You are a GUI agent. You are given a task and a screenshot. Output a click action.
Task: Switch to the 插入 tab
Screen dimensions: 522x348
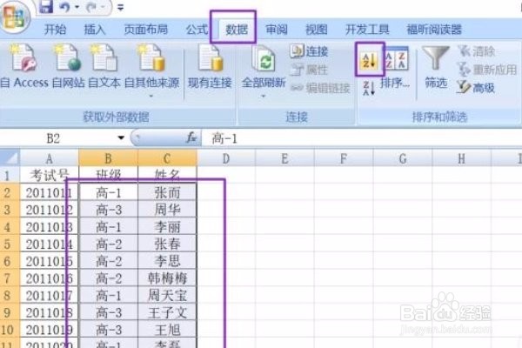(x=95, y=30)
